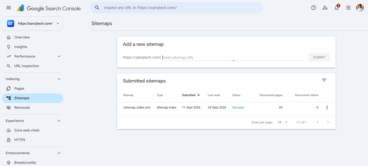Click the HTTPS padlock icon
This screenshot has width=368, height=166.
click(9, 140)
